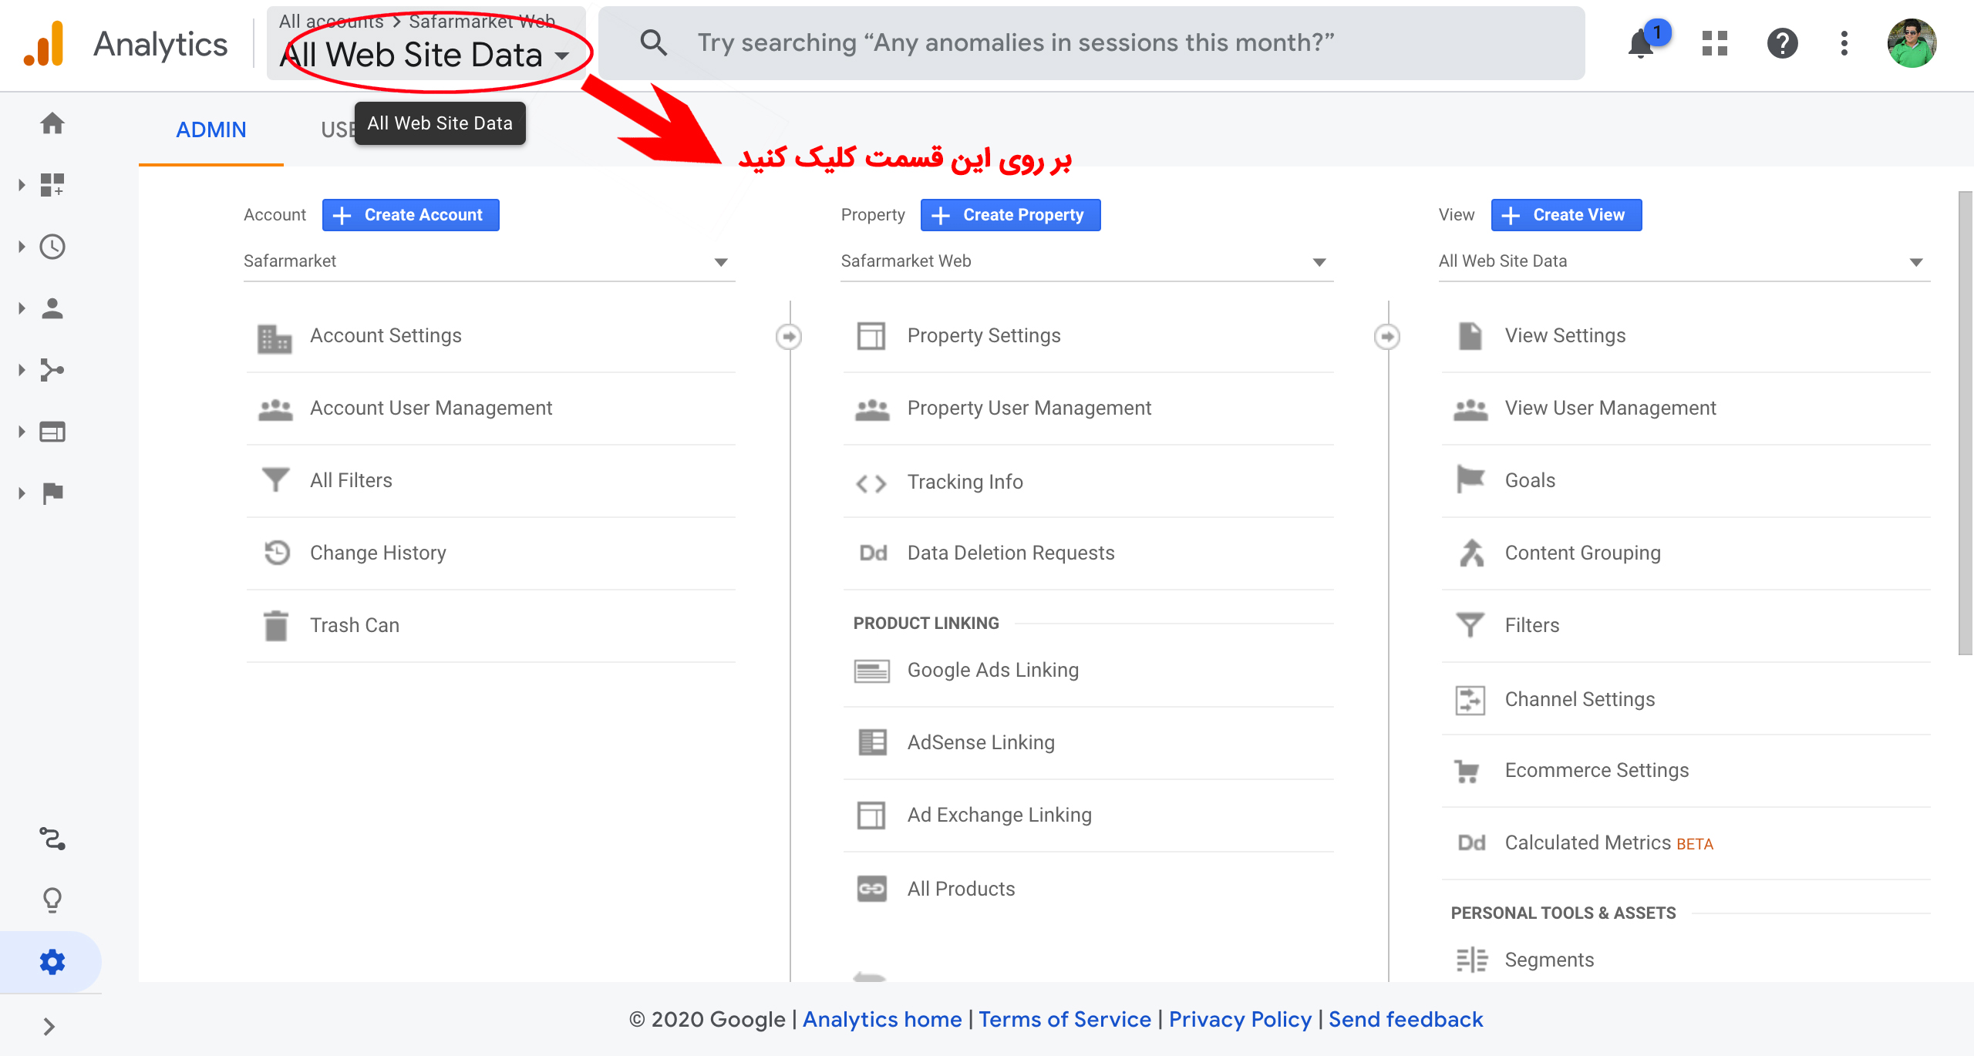Open Property Settings

point(1088,336)
